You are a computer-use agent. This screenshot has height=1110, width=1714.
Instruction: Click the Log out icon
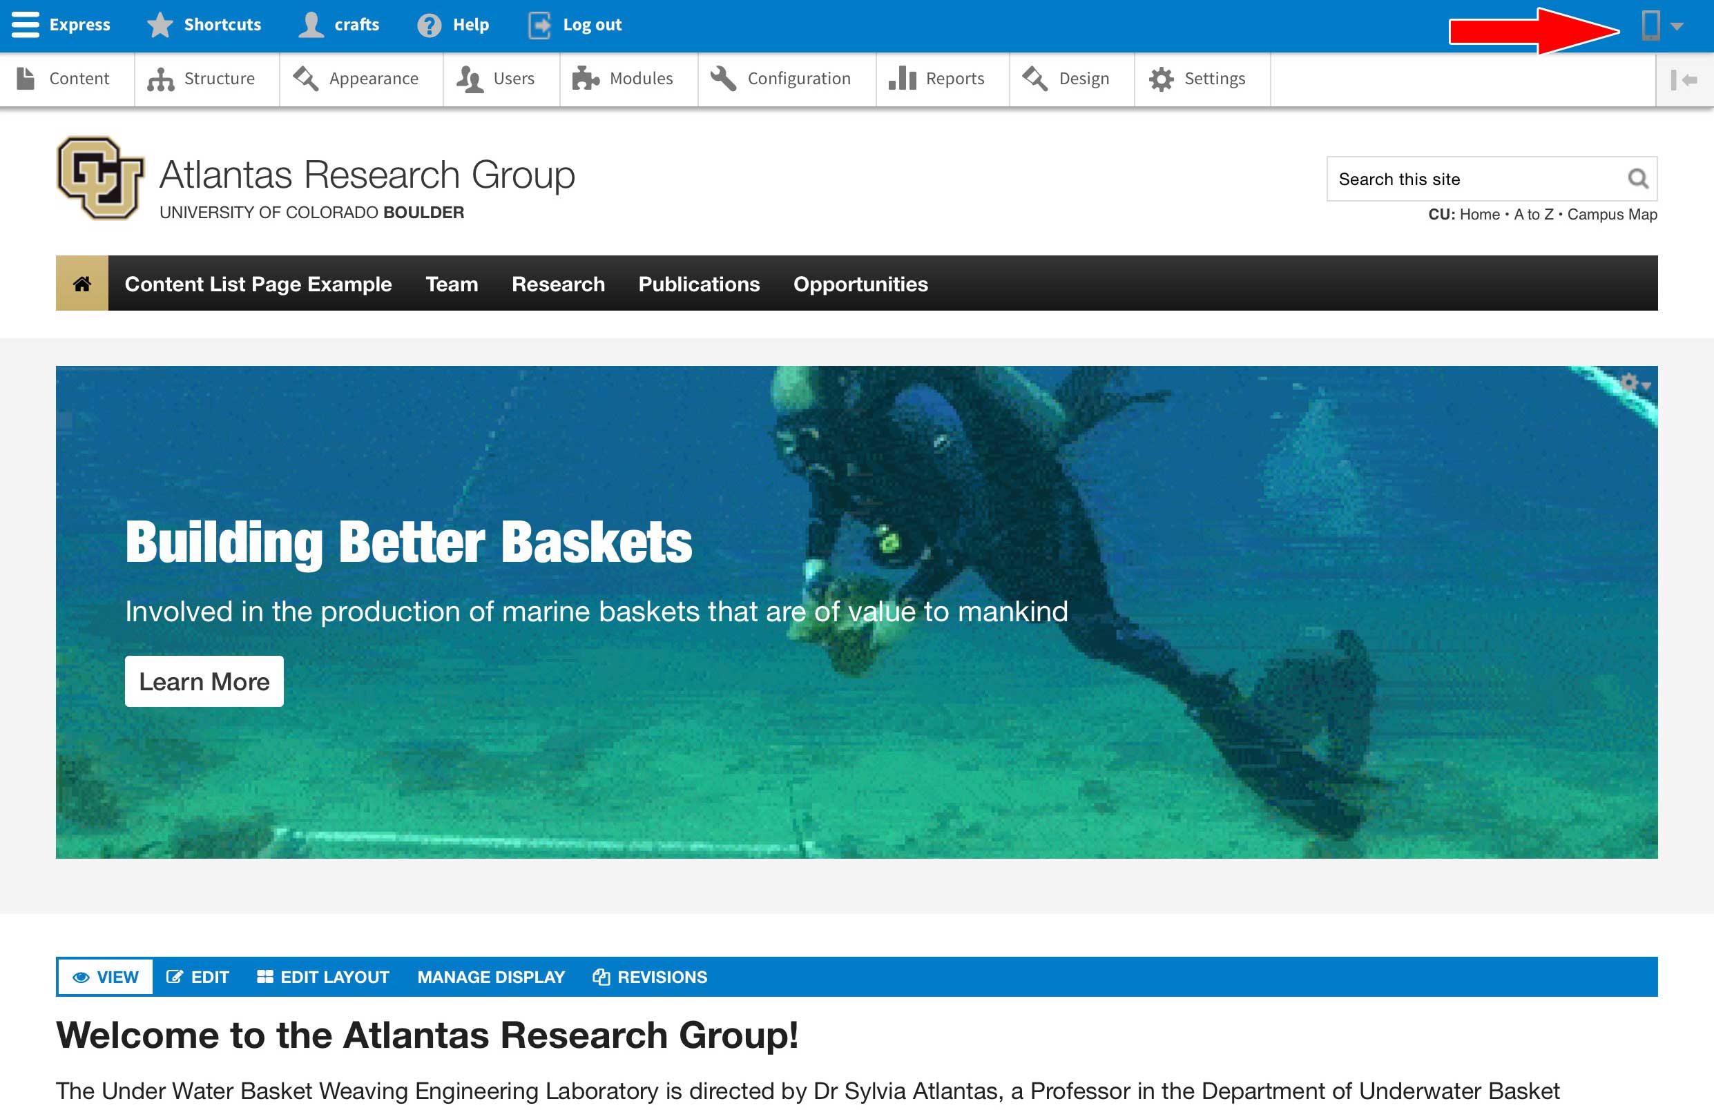539,25
